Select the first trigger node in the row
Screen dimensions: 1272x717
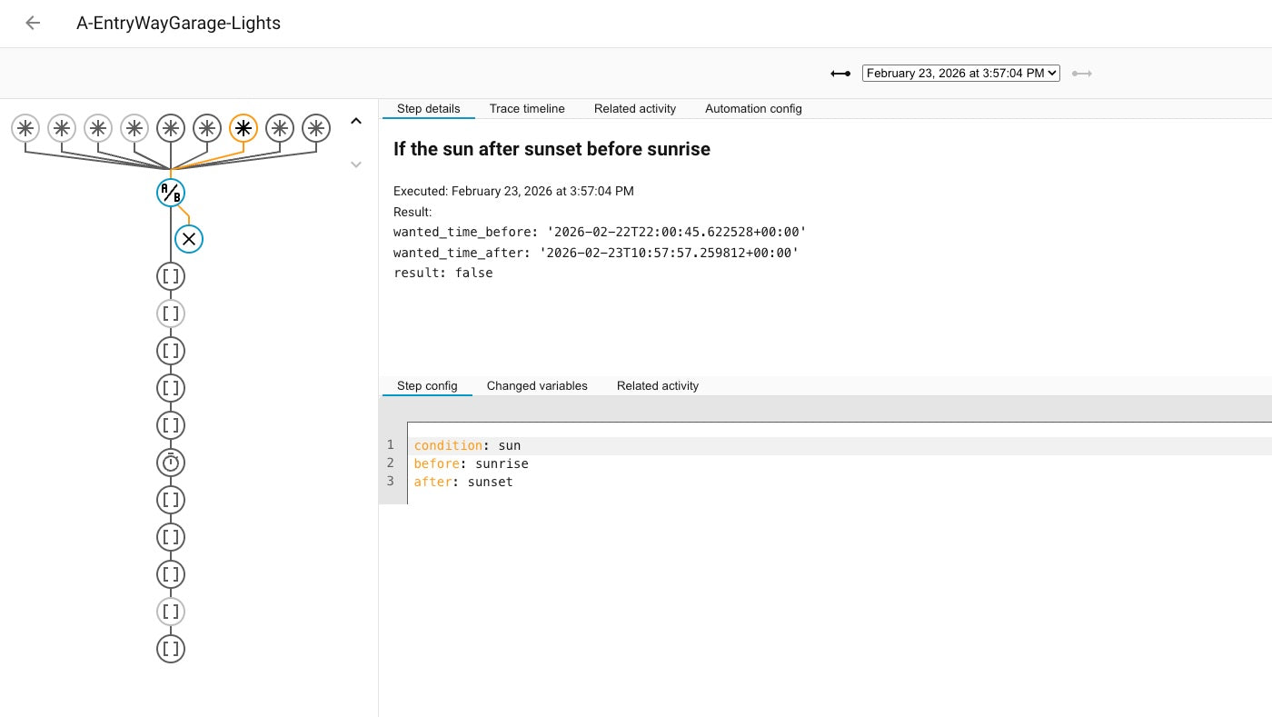coord(25,128)
